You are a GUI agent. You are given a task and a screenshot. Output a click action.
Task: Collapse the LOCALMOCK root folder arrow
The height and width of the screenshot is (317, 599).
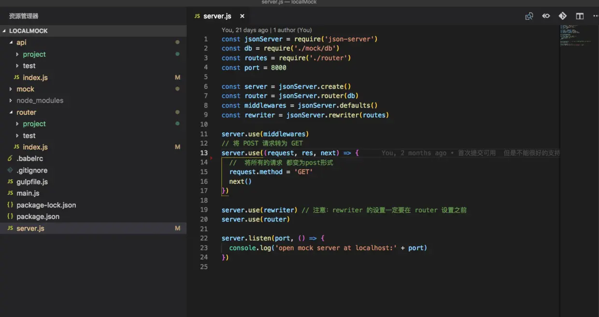pos(4,31)
